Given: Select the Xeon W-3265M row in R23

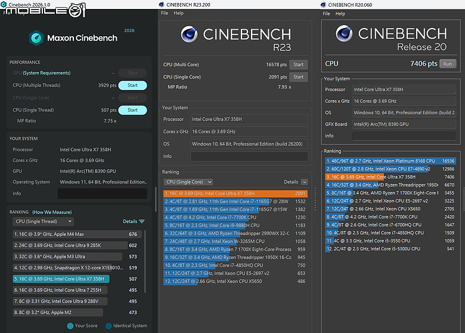Looking at the screenshot, I should click(x=235, y=241).
